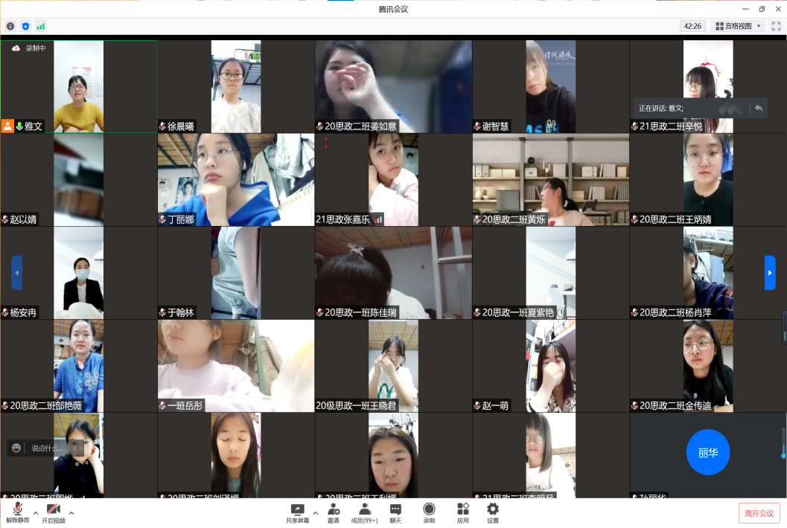787x528 pixels.
Task: Click the blue security shield icon
Action: 25,26
